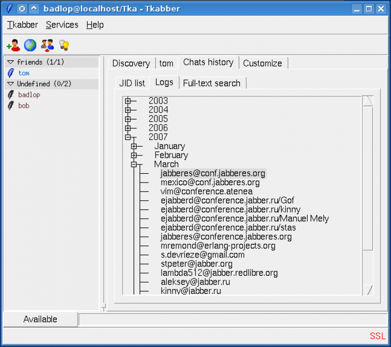Select jabberes@conference.jabberes.org log
Image resolution: width=391 pixels, height=347 pixels.
point(226,237)
